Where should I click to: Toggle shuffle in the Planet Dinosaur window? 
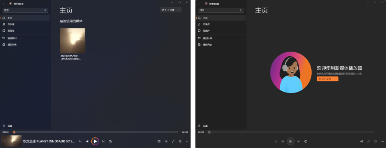[80, 141]
